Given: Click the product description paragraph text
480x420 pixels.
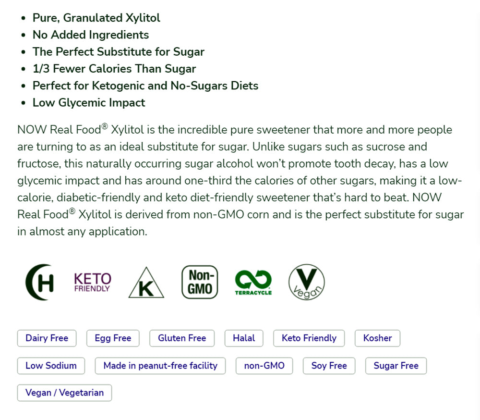Looking at the screenshot, I should (240, 180).
